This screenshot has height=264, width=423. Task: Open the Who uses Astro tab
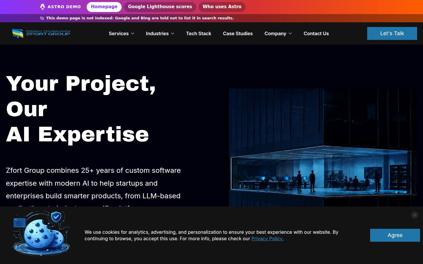(x=222, y=7)
